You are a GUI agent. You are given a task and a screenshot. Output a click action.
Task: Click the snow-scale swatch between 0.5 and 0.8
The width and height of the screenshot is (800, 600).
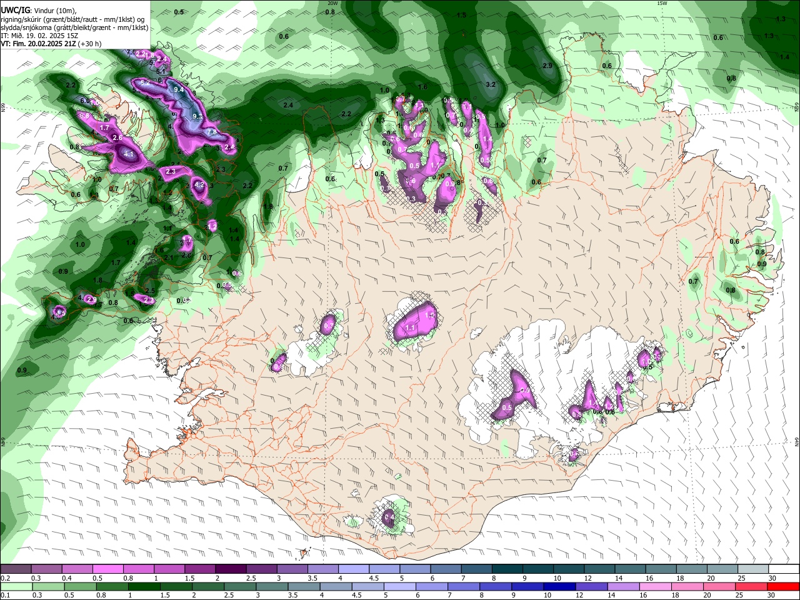[x=107, y=569]
